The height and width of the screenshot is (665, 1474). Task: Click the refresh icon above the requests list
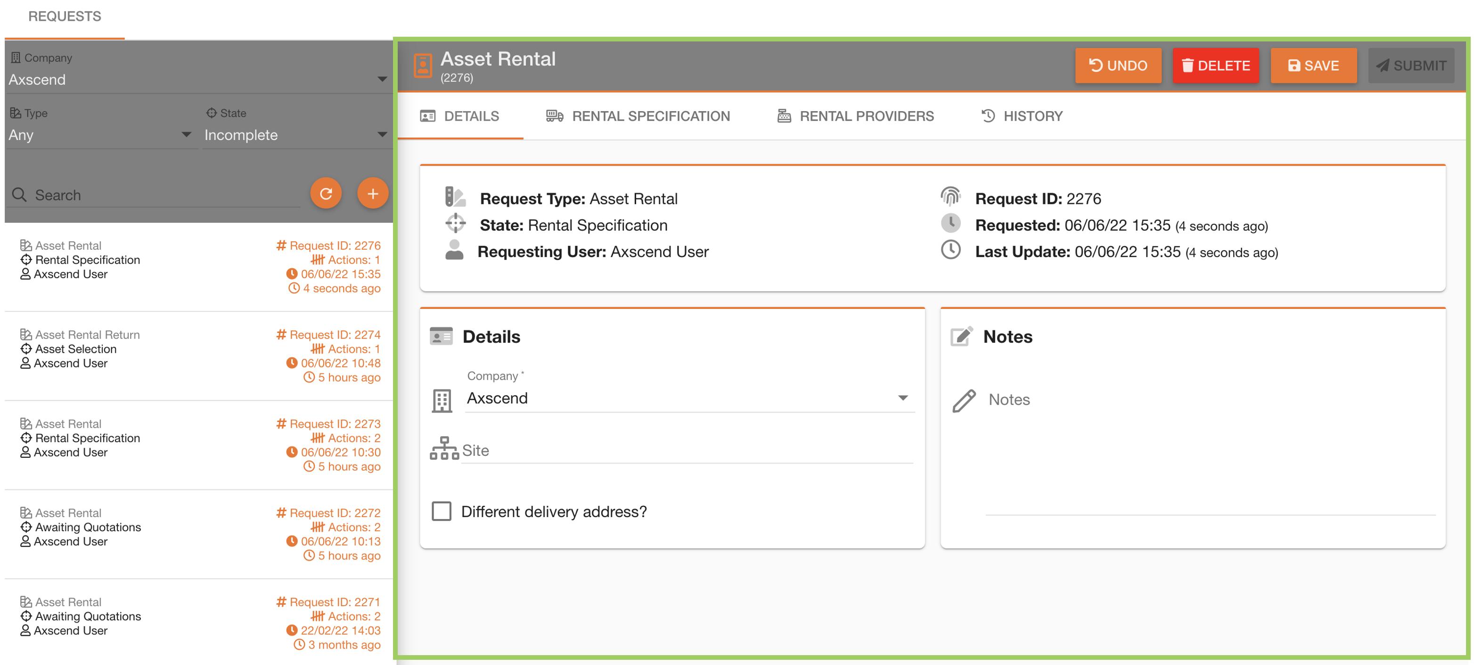[325, 193]
